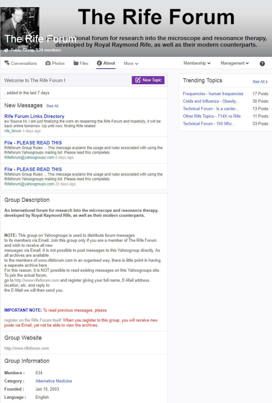The image size is (272, 403).
Task: Click the Group Website URL link
Action: point(27,348)
